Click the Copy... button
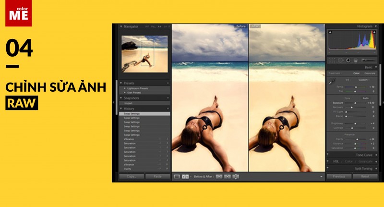Screen dimensions: 384x207 coord(131,176)
